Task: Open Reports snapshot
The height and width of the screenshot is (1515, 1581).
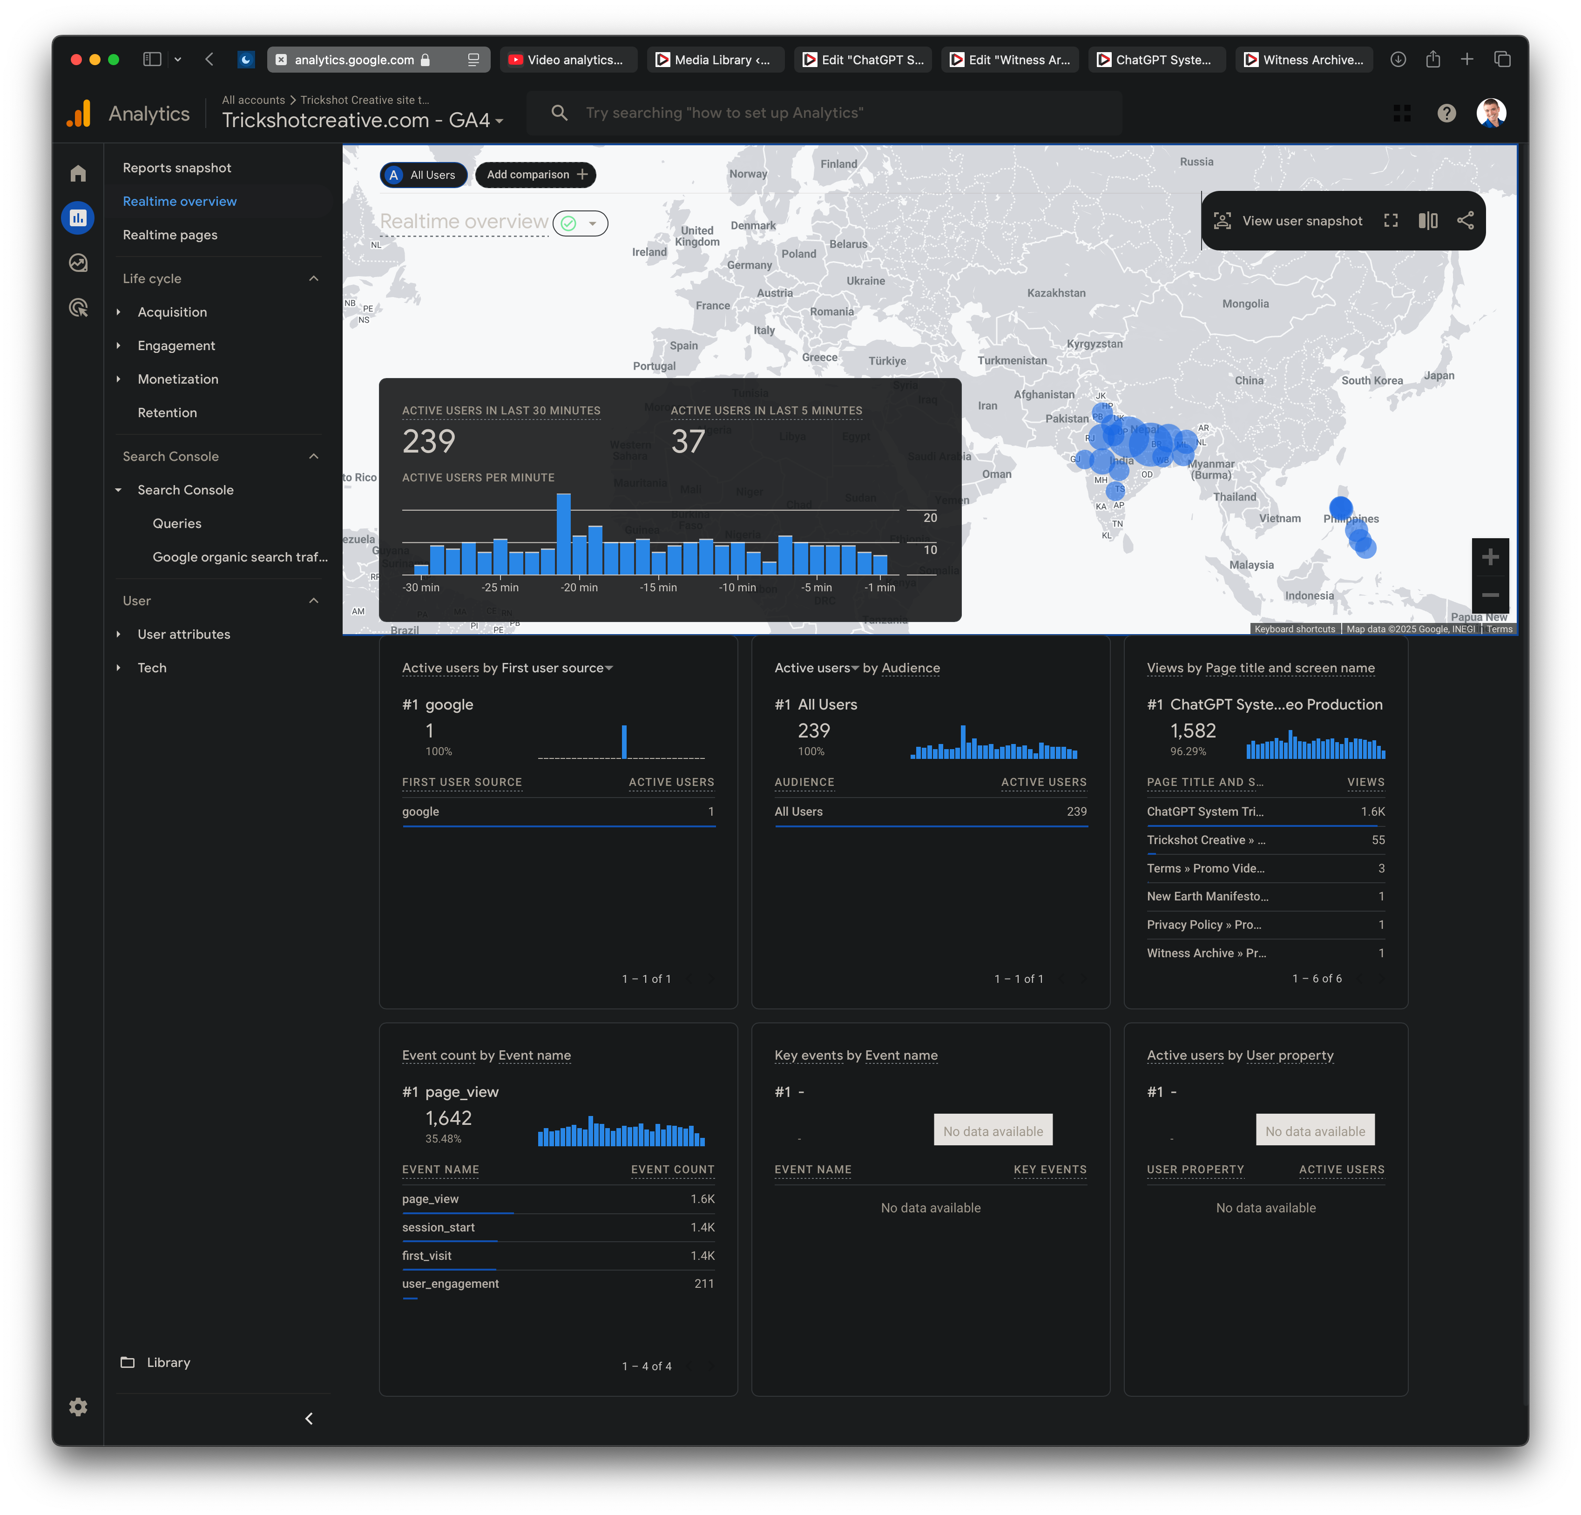Action: [176, 168]
